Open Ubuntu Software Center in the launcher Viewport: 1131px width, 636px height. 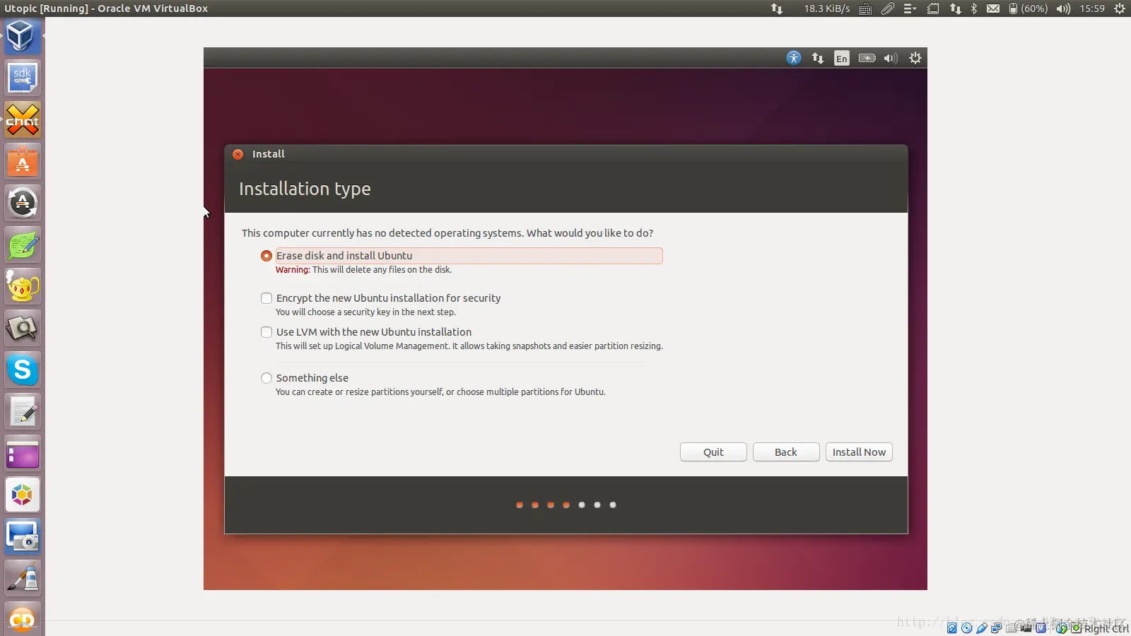23,161
